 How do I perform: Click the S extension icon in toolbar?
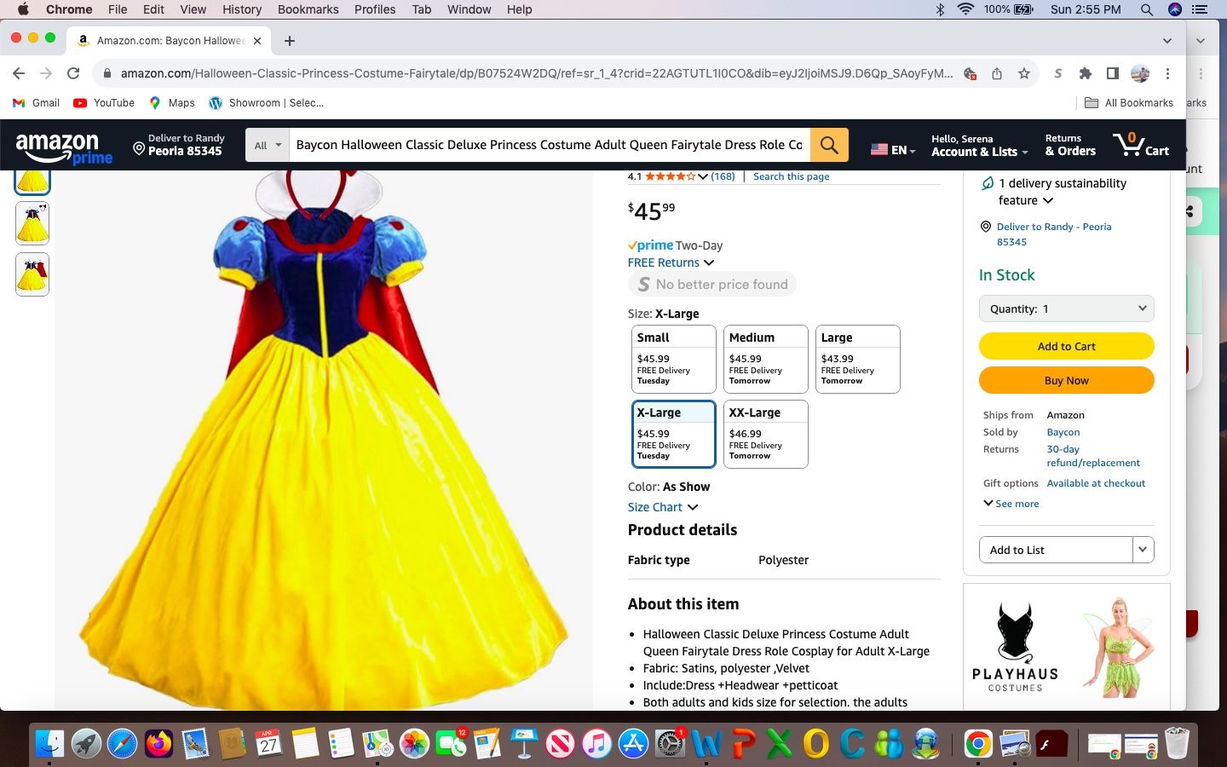pyautogui.click(x=1057, y=73)
